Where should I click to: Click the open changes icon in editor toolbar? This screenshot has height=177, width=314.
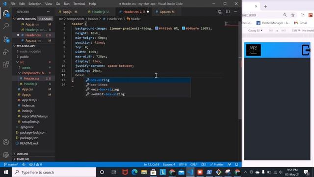pyautogui.click(x=220, y=12)
